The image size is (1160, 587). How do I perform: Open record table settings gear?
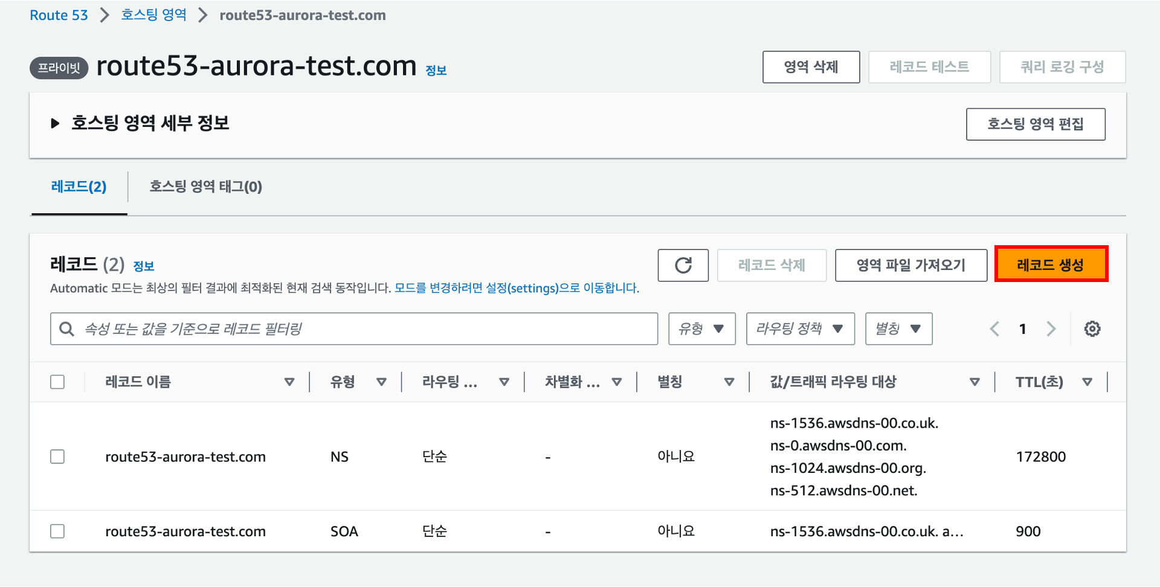click(x=1092, y=329)
